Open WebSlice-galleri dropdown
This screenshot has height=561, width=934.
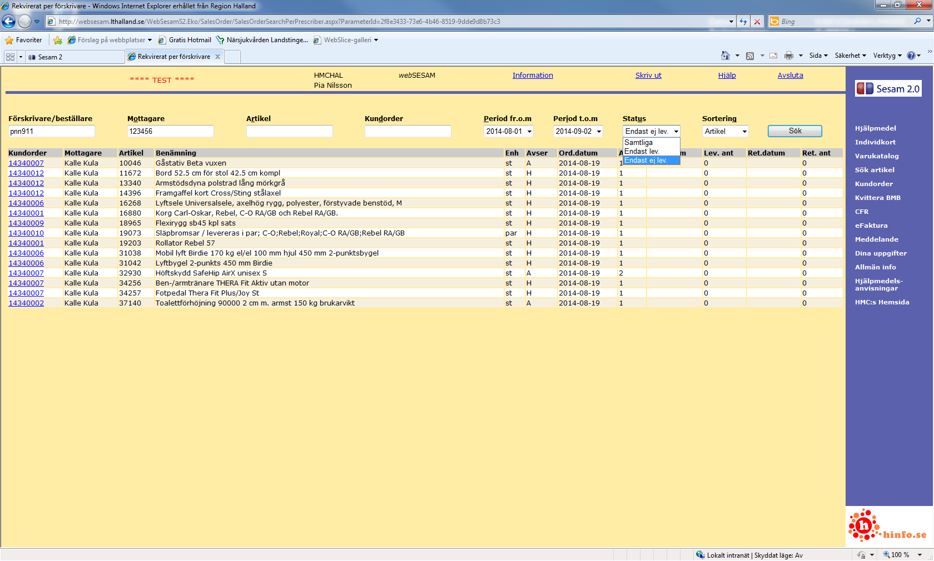(x=376, y=40)
